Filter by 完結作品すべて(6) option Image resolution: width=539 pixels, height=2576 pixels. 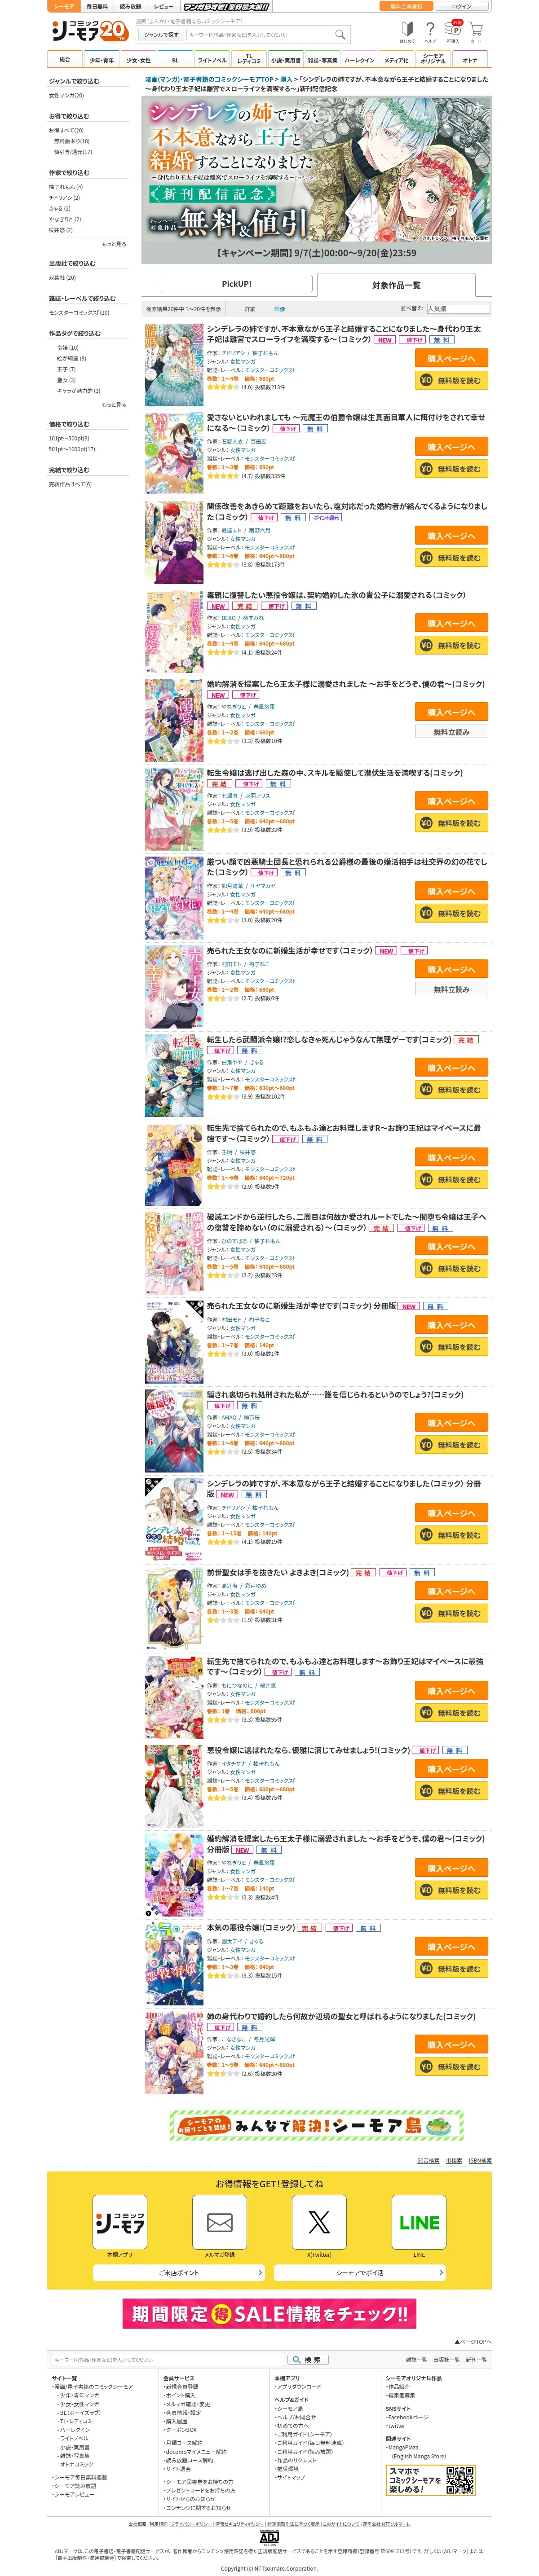tap(70, 484)
